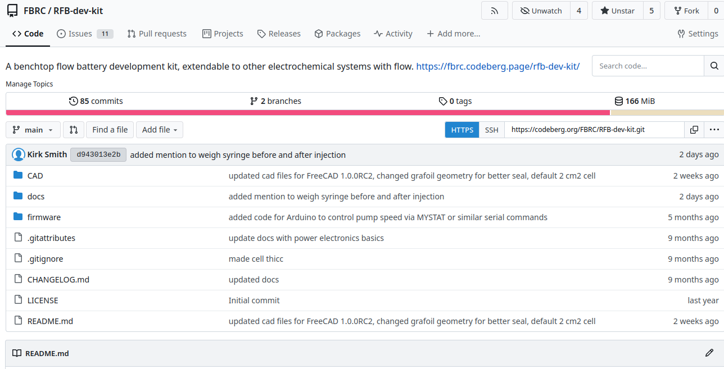The width and height of the screenshot is (724, 369).
Task: Open the CAD folder
Action: (35, 176)
